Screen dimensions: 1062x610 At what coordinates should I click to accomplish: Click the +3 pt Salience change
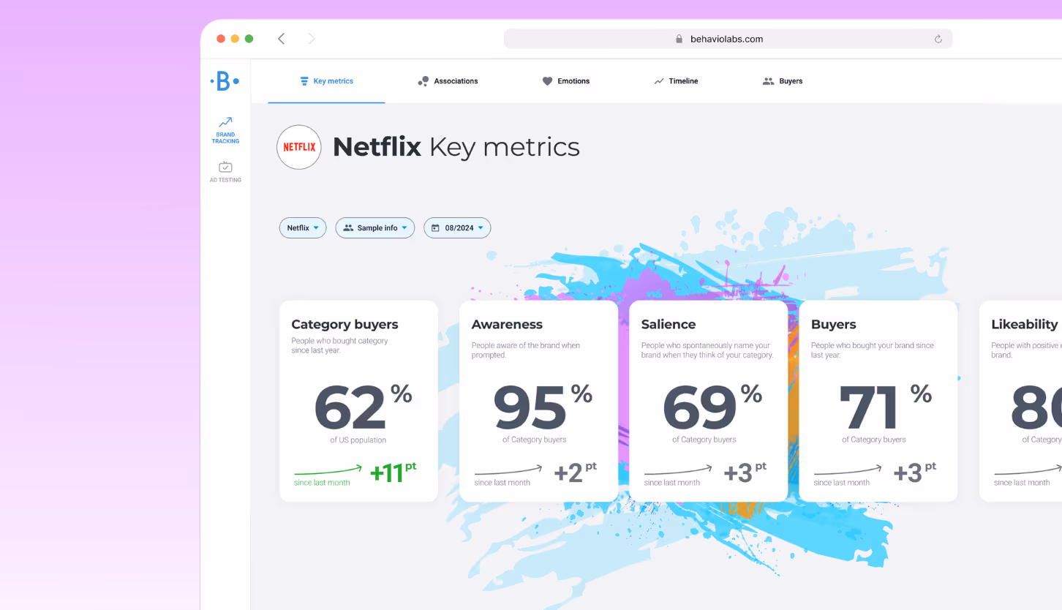(745, 472)
